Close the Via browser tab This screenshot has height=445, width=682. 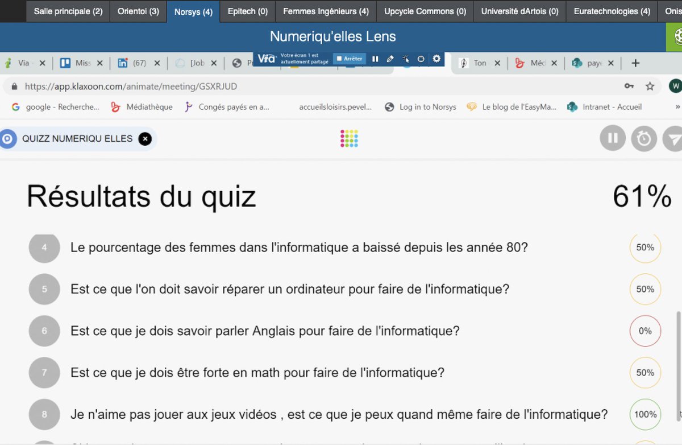point(43,63)
